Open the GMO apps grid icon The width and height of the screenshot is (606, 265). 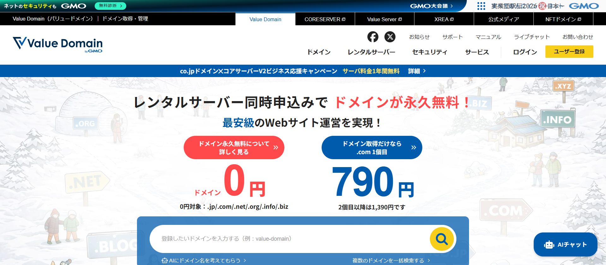[x=481, y=6]
